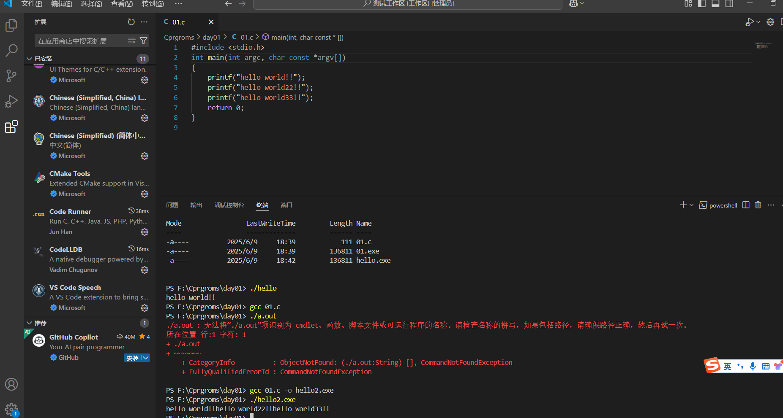Image resolution: width=783 pixels, height=418 pixels.
Task: Refresh the installed extensions list
Action: pos(131,22)
